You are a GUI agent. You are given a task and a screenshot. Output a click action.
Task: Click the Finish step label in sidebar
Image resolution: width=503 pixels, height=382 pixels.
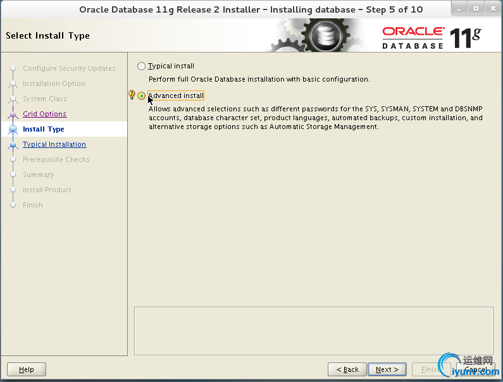coord(33,205)
